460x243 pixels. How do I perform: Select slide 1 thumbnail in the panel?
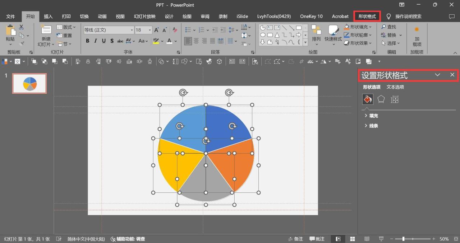click(29, 83)
